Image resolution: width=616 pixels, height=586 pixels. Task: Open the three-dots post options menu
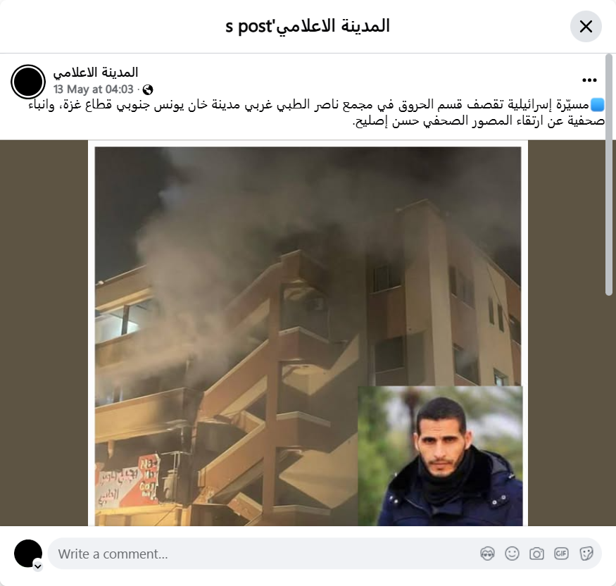pos(589,80)
